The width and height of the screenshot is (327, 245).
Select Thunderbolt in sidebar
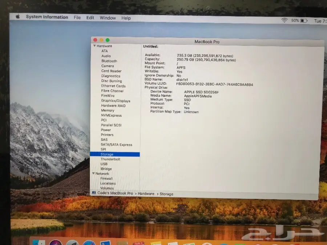110,159
